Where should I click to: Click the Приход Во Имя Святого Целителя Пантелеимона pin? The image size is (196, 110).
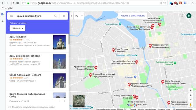pyautogui.click(x=137, y=62)
